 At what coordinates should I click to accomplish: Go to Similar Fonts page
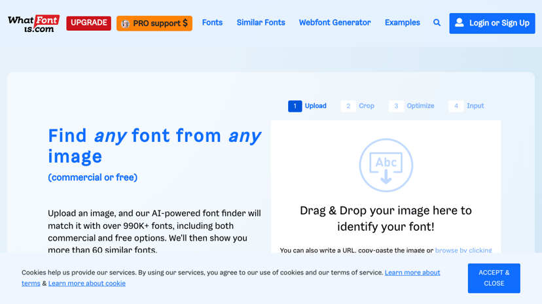tap(261, 23)
